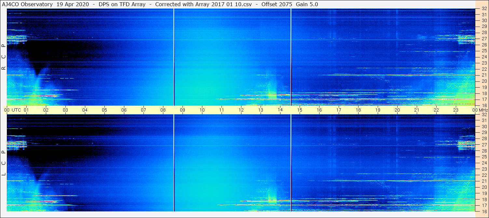Click the vertical "L C P" panel label
Viewport: 489px width, 218px height.
[x=4, y=163]
